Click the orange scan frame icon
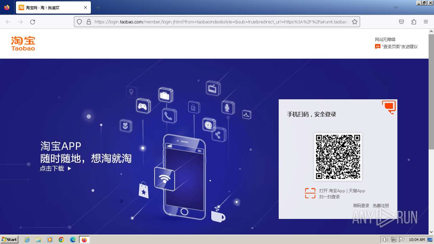Viewport: 434px width, 244px height. click(x=310, y=193)
